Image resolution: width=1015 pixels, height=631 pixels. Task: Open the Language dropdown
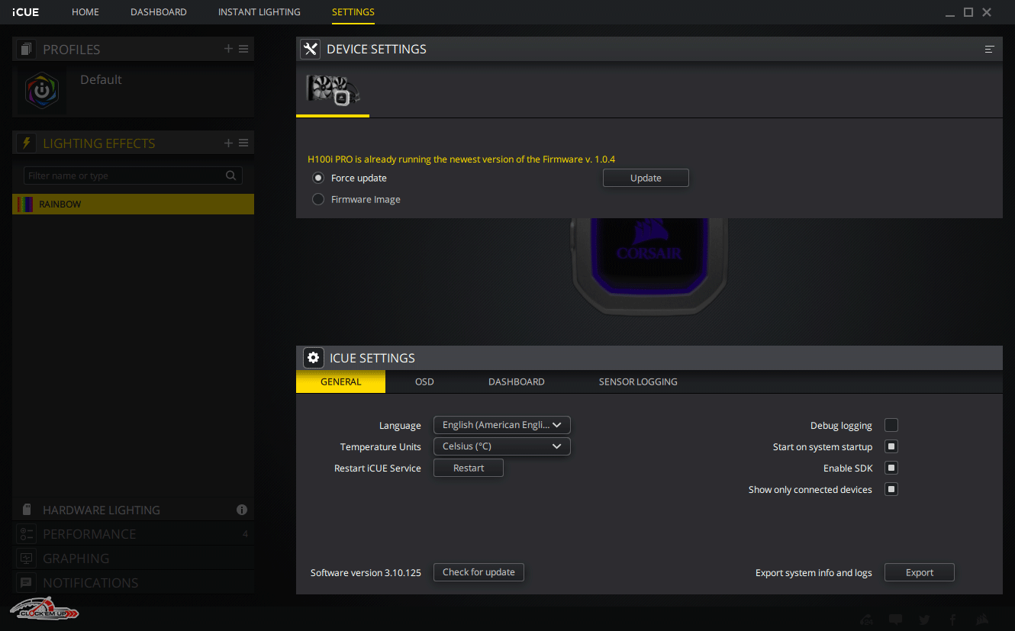point(501,425)
